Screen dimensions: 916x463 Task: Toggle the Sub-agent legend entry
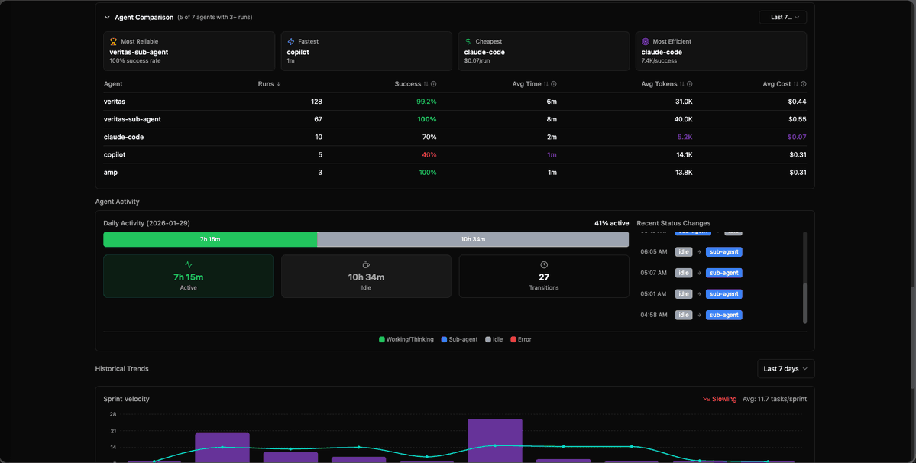click(460, 339)
